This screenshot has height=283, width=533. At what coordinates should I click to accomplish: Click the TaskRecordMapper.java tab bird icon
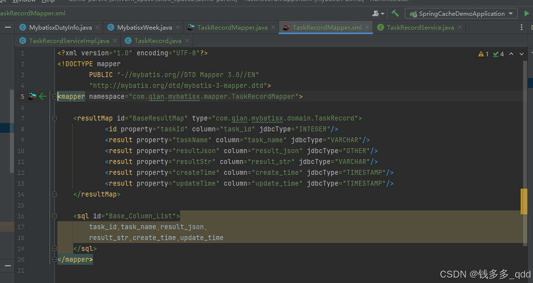click(x=191, y=27)
